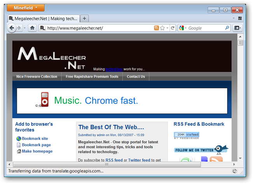This screenshot has height=184, width=253.
Task: Click the globe icon beside Bookmark site
Action: (19, 139)
